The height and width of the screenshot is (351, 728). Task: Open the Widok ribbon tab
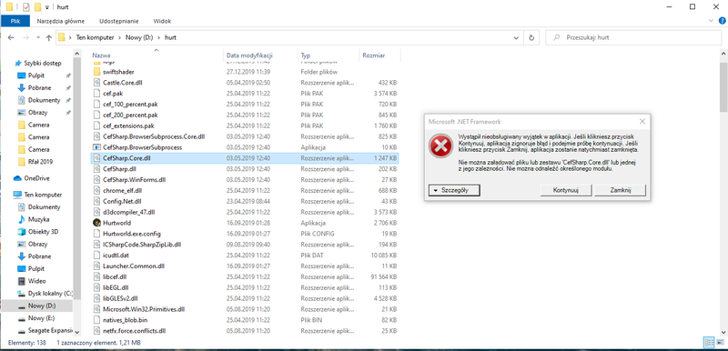(162, 21)
